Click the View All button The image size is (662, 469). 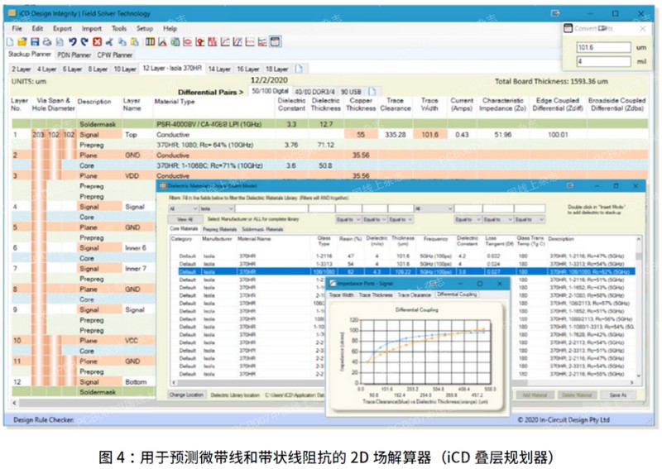pyautogui.click(x=185, y=219)
